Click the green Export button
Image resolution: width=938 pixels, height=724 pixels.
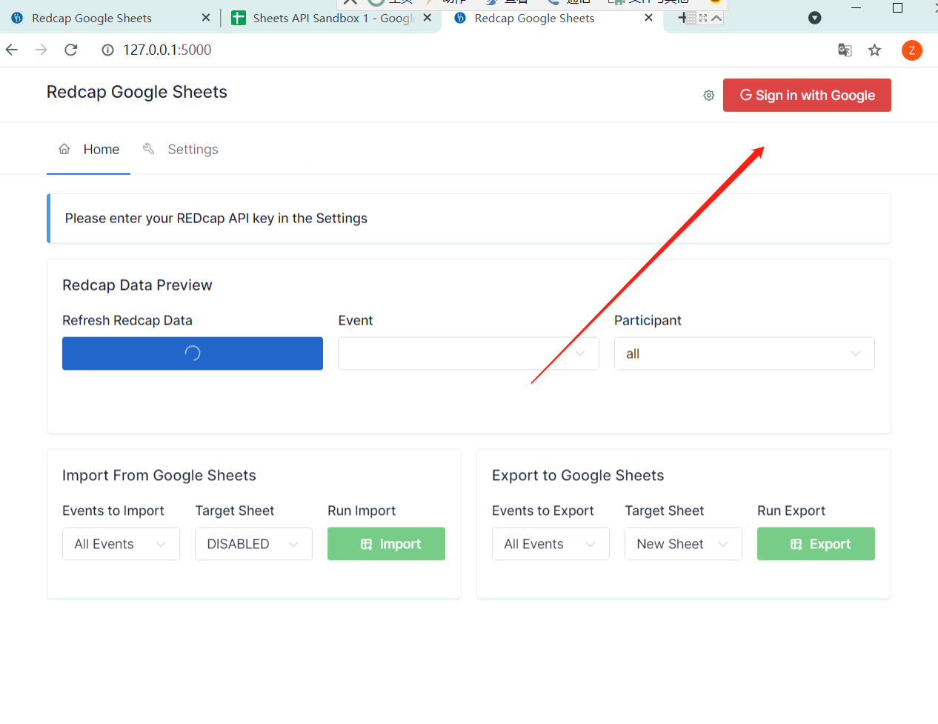[816, 544]
